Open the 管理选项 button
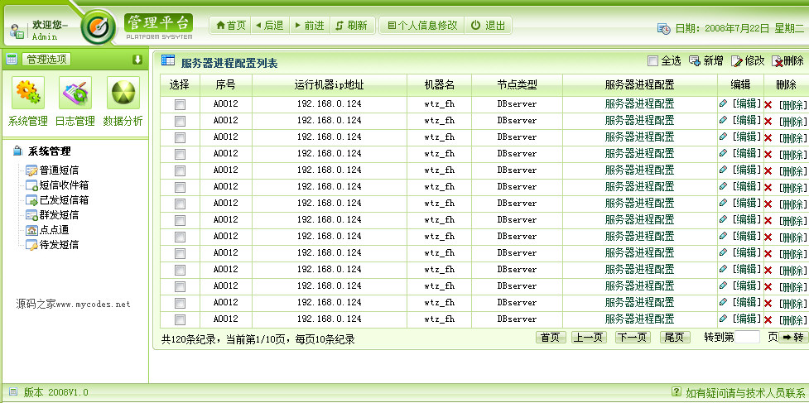 (x=46, y=60)
